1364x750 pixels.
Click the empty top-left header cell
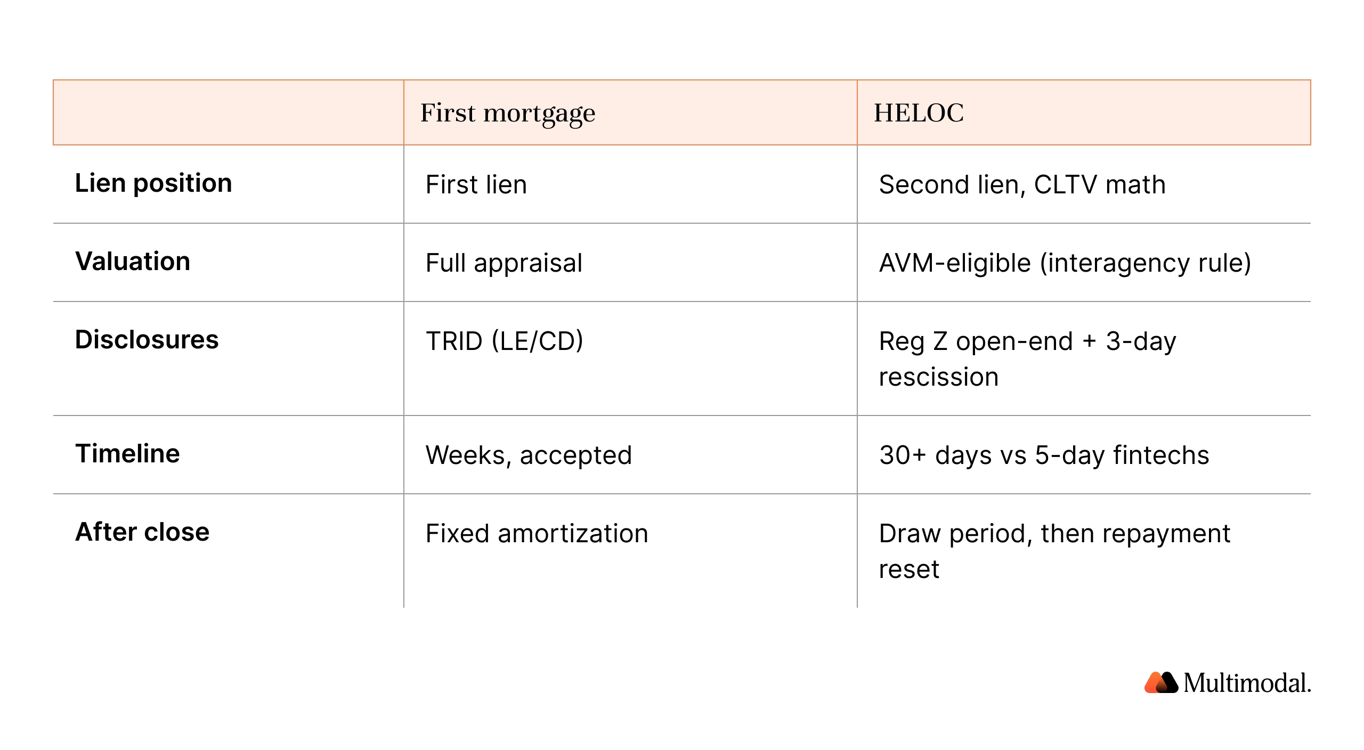tap(229, 112)
